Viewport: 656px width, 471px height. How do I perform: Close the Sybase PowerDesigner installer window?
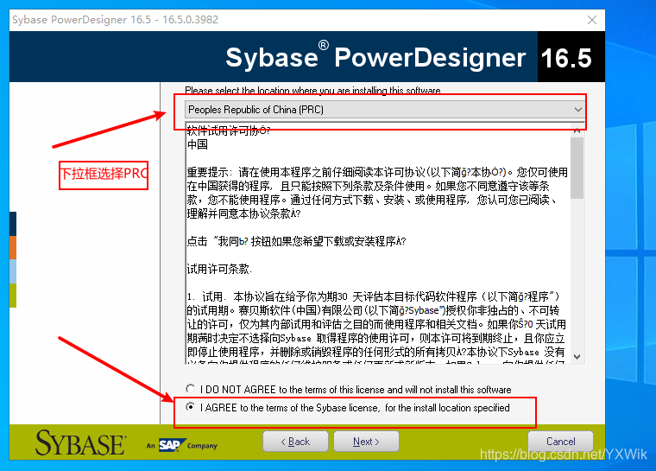coord(592,20)
